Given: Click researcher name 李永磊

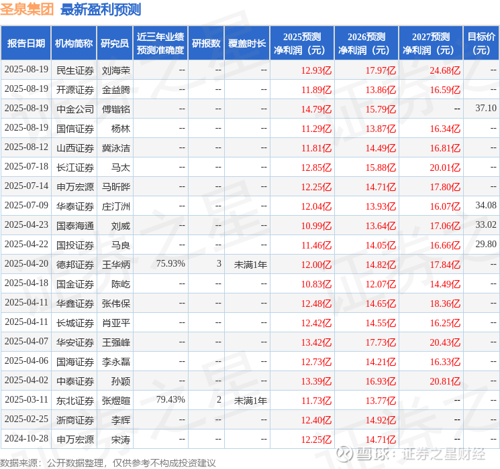Looking at the screenshot, I should 116,362.
